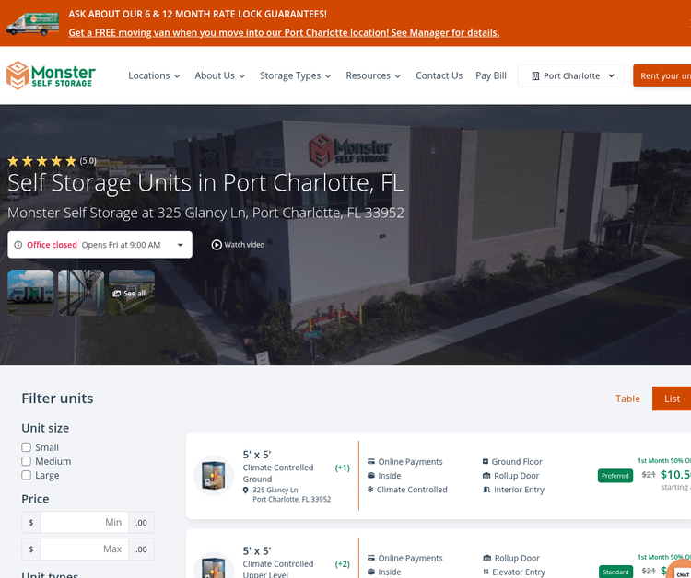This screenshot has height=578, width=691.
Task: Click the 325 Glancy Ln address text
Action: tap(291, 494)
